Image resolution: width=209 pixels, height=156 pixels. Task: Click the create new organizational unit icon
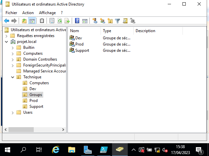pyautogui.click(x=110, y=21)
